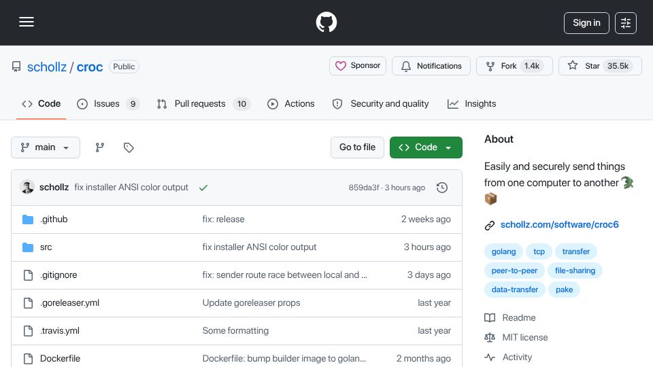Viewport: 653px width, 367px height.
Task: Click the Sponsor heart button
Action: click(x=358, y=66)
